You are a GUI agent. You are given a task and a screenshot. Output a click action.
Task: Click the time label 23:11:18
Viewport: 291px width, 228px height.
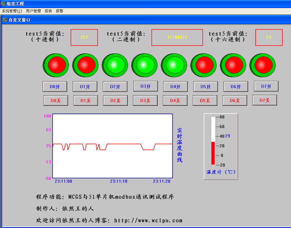coord(119,181)
